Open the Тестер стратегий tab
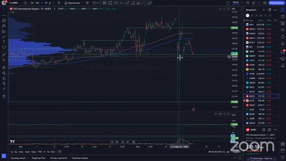 point(59,158)
